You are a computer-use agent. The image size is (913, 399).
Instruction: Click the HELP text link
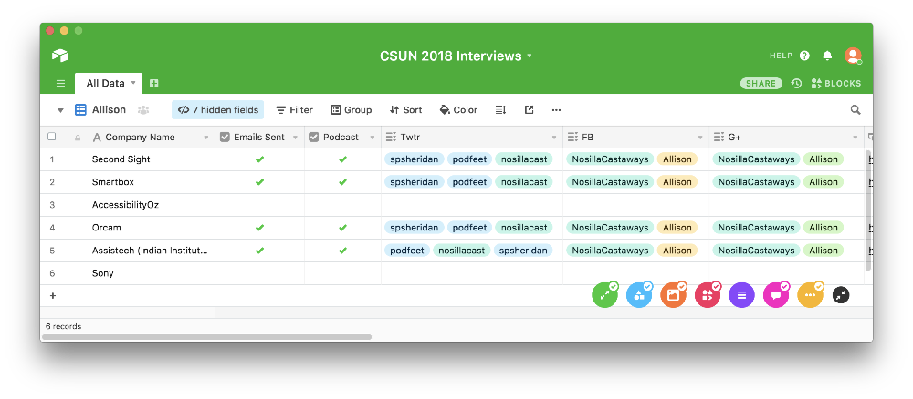click(x=781, y=56)
